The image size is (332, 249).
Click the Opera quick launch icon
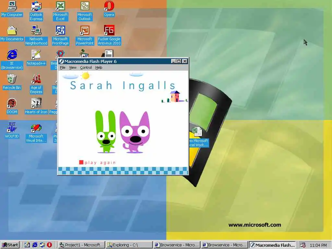coord(49,245)
